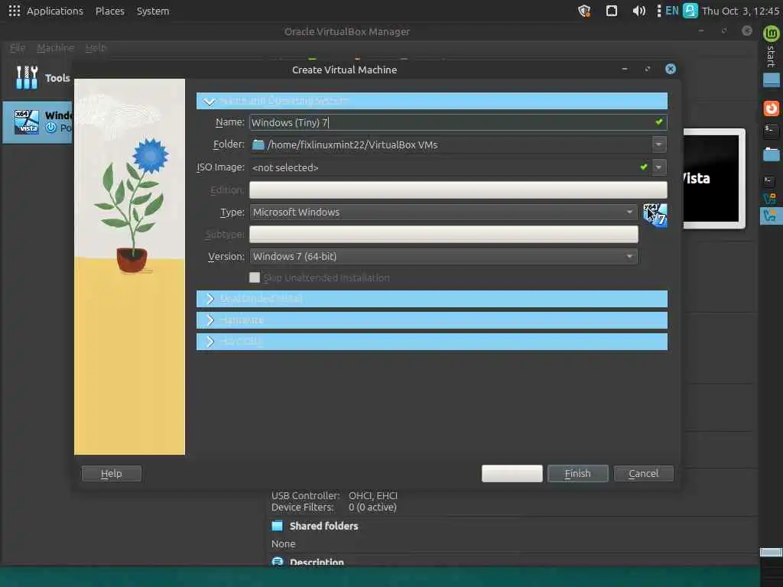Click the Applications grid icon
Image resolution: width=783 pixels, height=587 pixels.
pyautogui.click(x=14, y=11)
